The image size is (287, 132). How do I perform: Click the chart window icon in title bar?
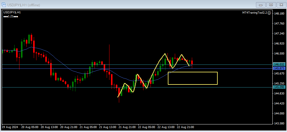point(4,5)
